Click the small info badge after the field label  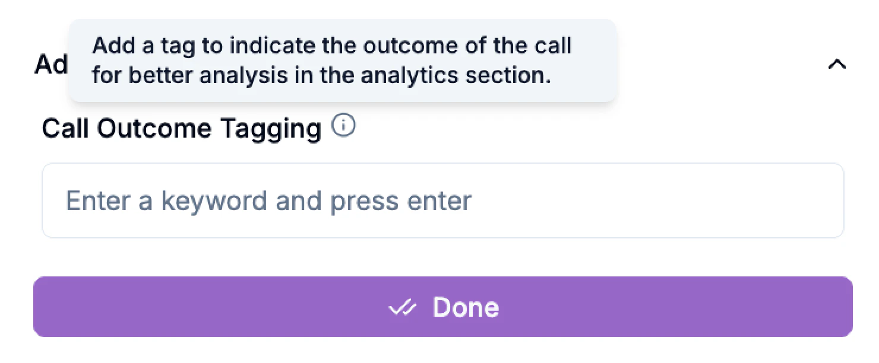tap(343, 125)
